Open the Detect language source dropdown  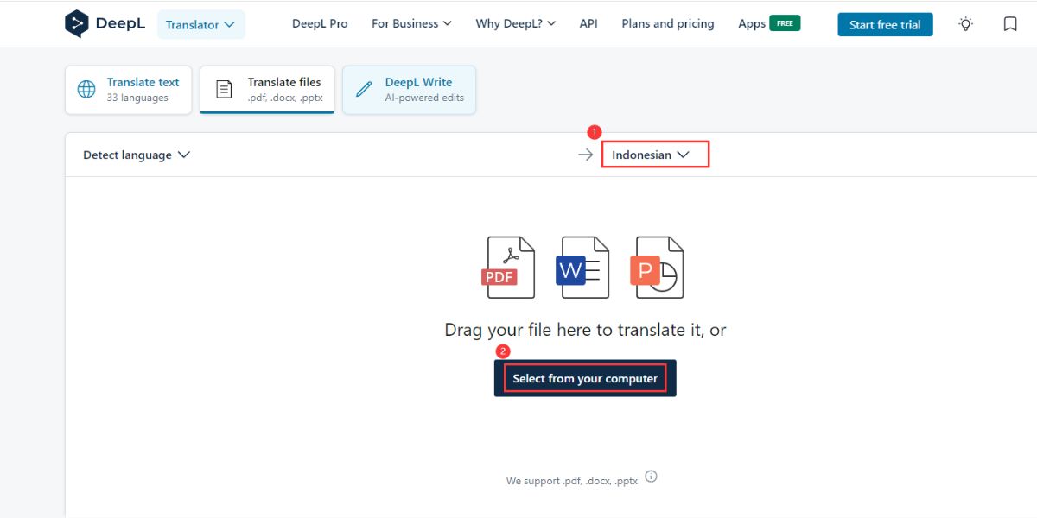click(x=137, y=155)
